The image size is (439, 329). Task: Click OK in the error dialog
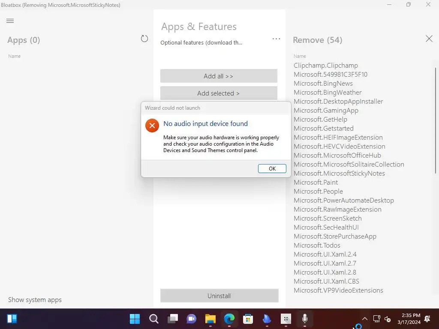[272, 169]
